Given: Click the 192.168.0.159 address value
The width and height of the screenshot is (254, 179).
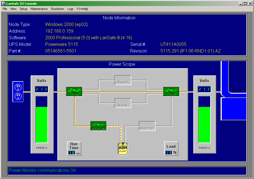Looking at the screenshot, I should 59,31.
